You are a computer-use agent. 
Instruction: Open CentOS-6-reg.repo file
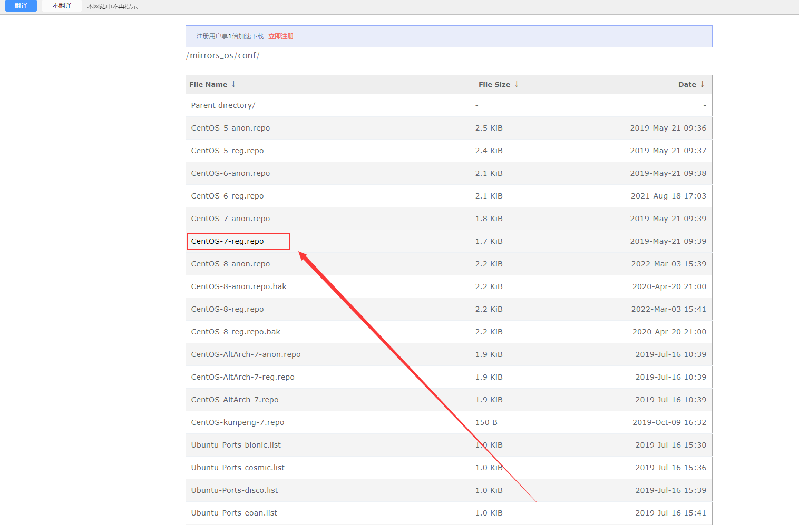pyautogui.click(x=227, y=196)
